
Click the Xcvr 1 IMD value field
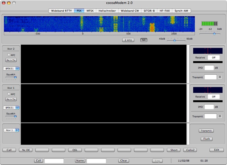tap(209, 107)
